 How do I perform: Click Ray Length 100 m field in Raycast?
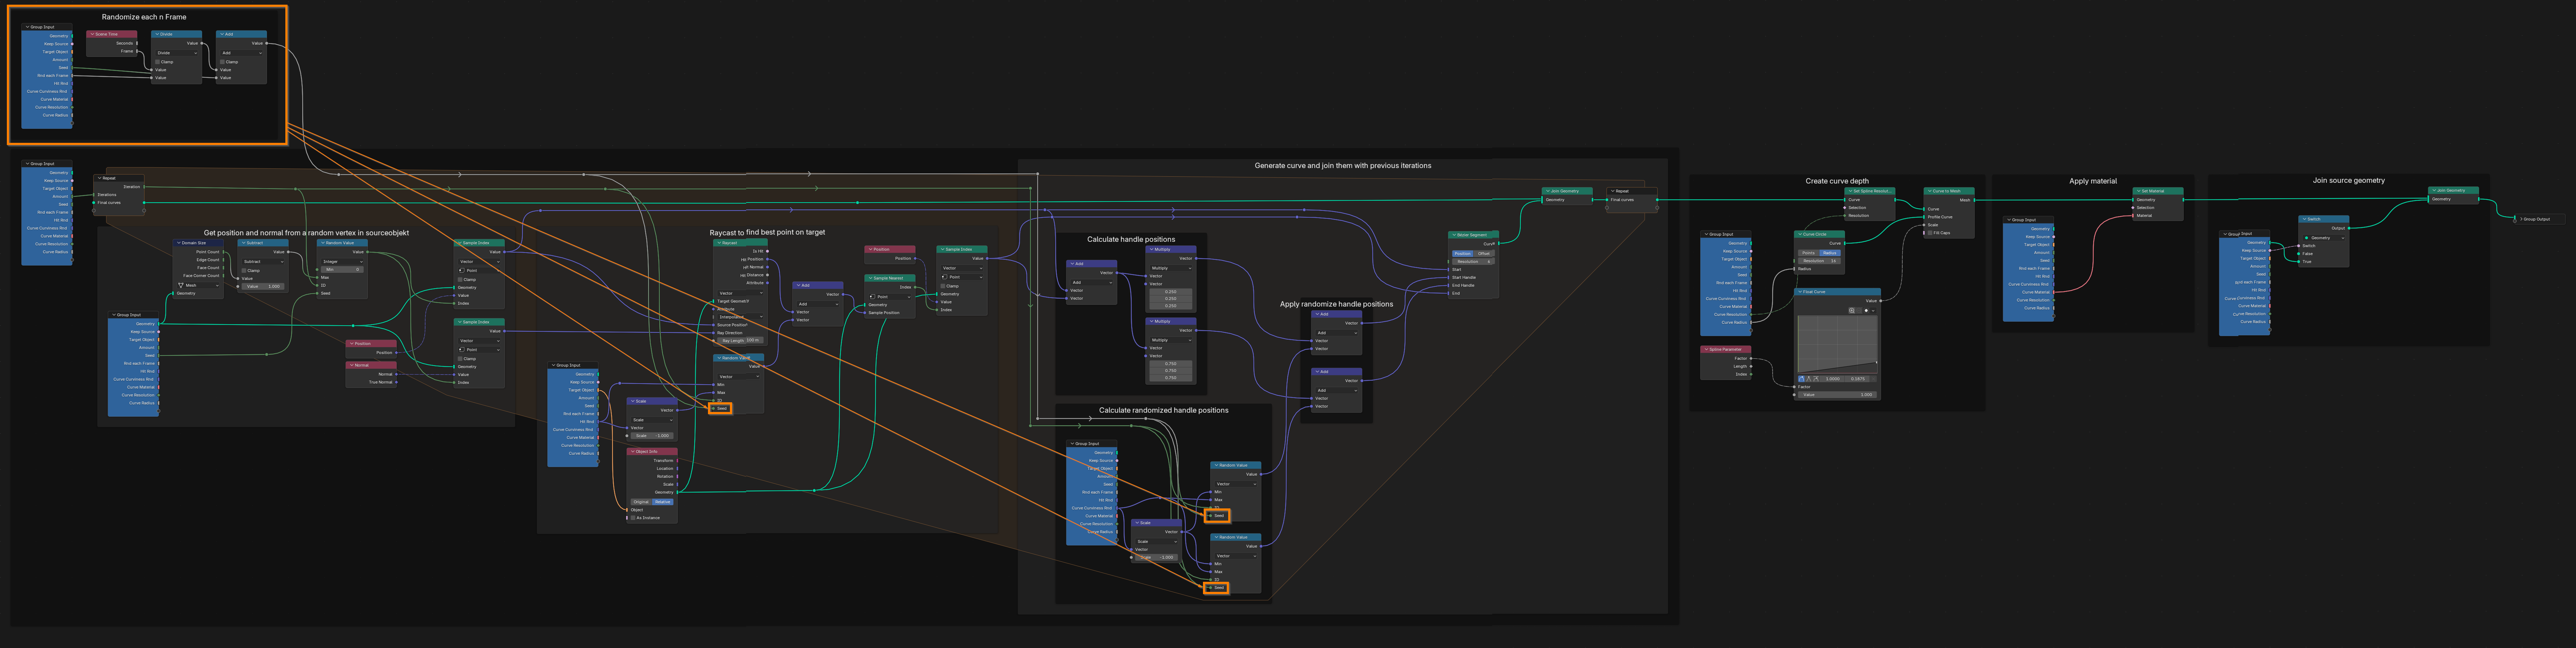pyautogui.click(x=741, y=340)
